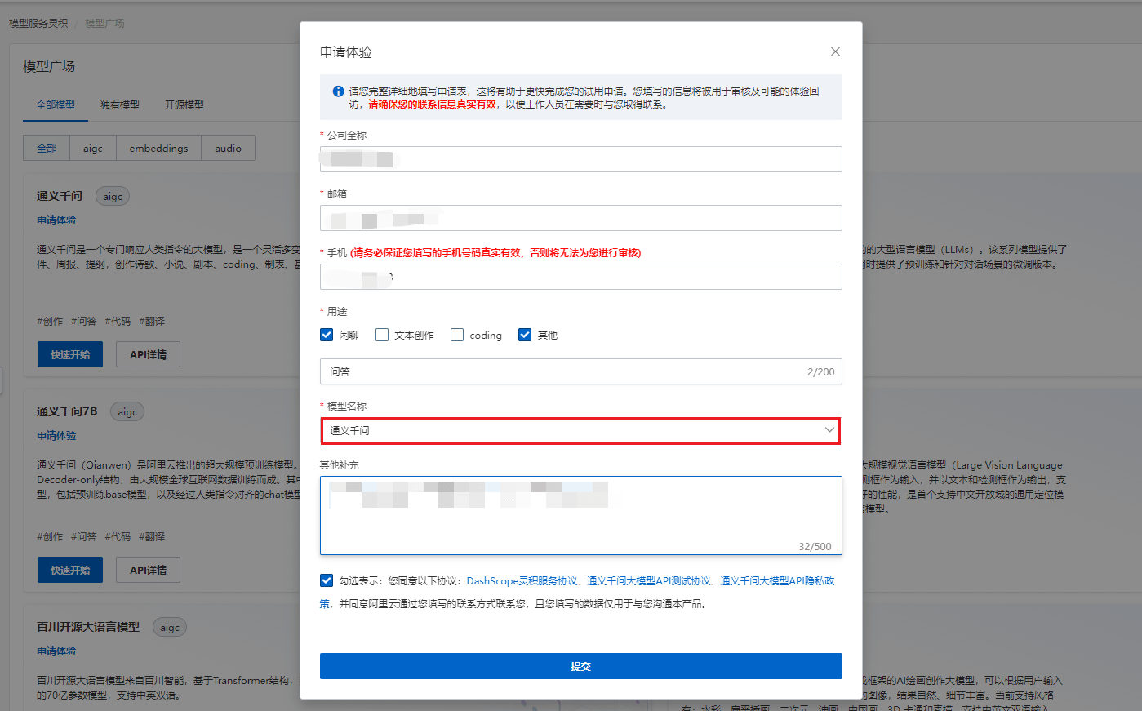The image size is (1142, 711).
Task: Click the 手机 number input field
Action: (580, 277)
